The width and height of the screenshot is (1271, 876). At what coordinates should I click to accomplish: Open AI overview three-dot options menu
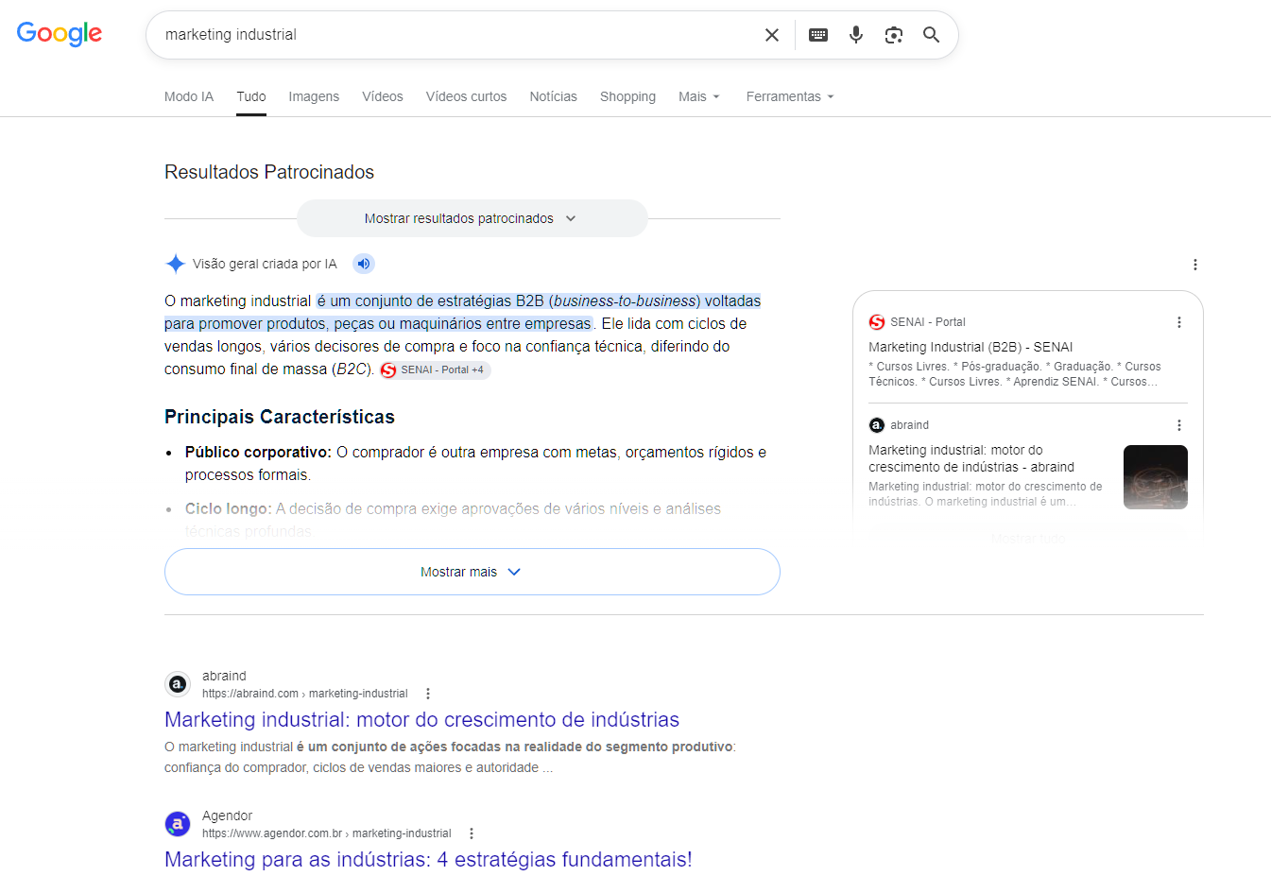coord(1195,265)
